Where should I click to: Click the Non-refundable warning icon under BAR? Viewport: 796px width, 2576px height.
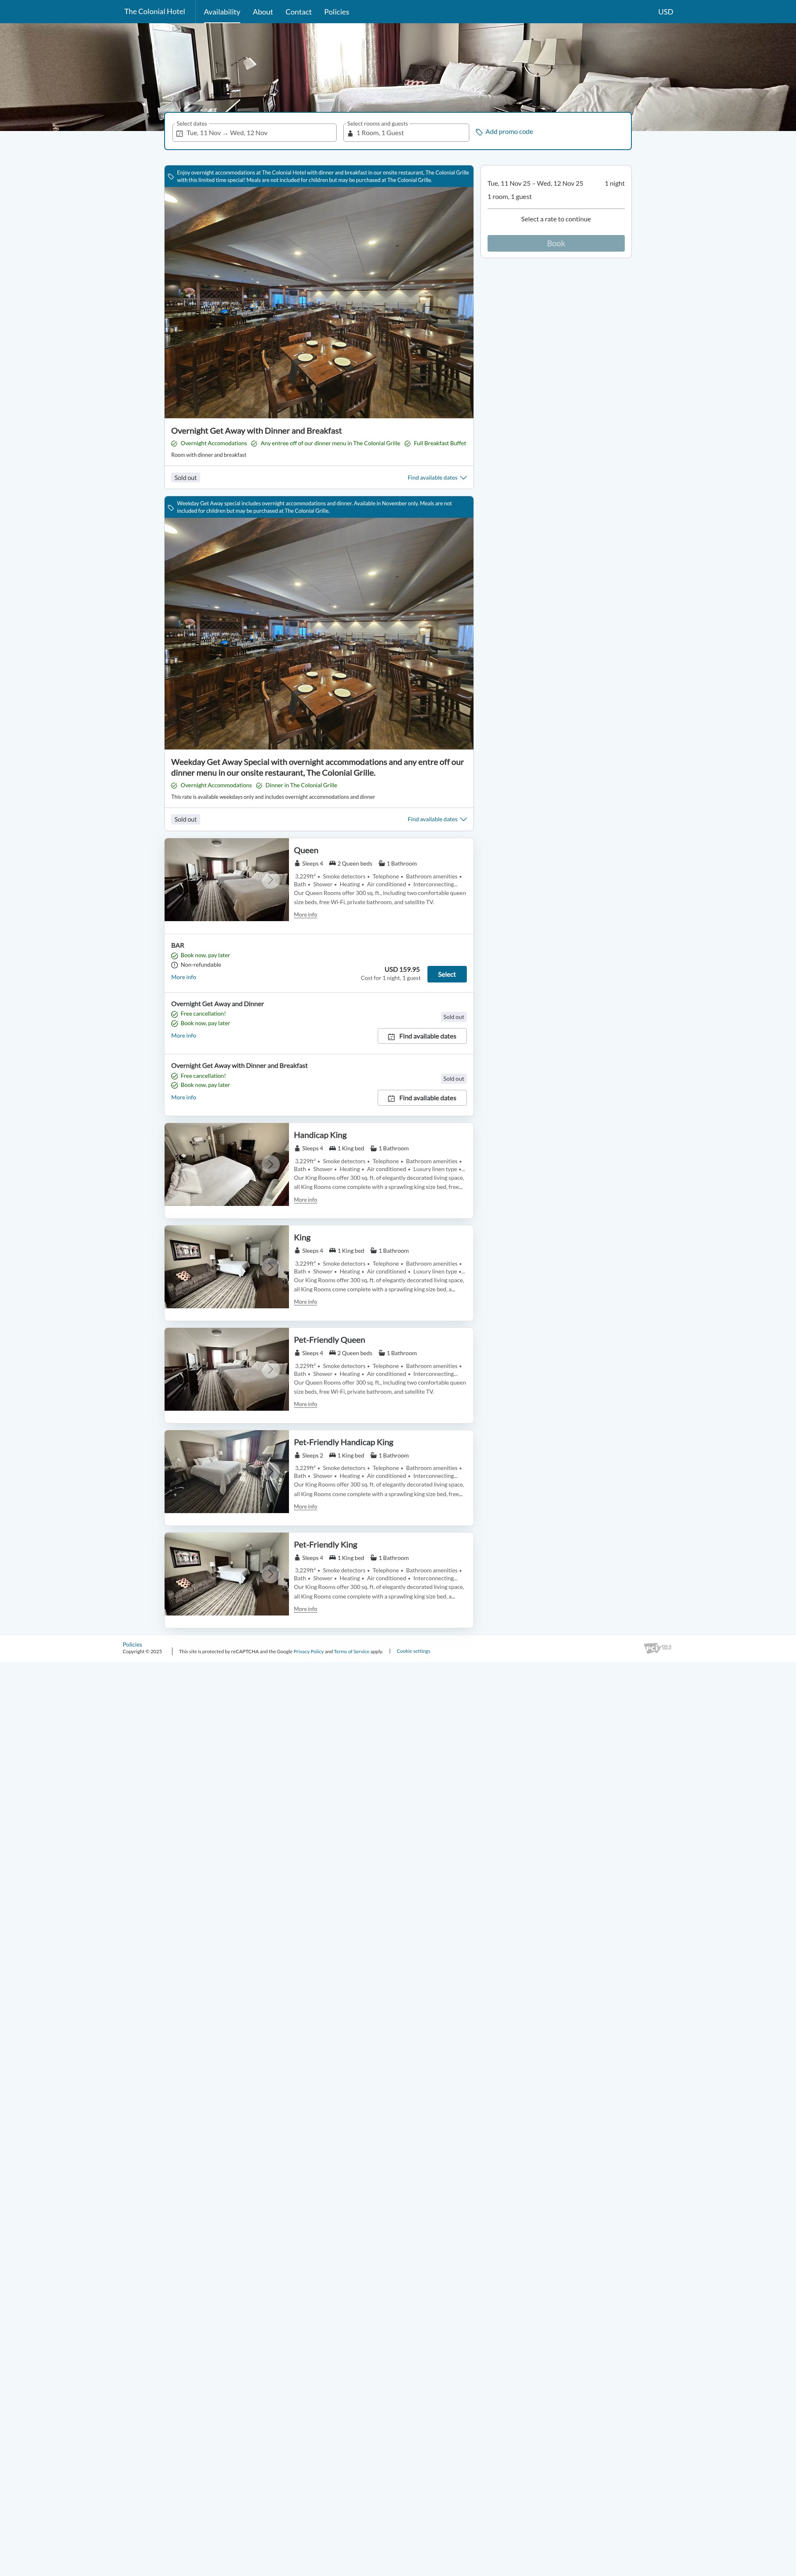coord(174,965)
